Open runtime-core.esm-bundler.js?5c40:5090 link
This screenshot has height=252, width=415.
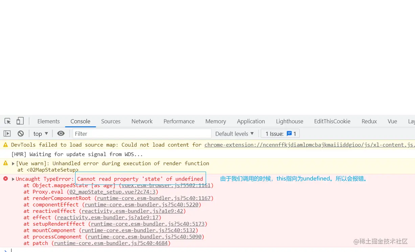tap(144, 236)
